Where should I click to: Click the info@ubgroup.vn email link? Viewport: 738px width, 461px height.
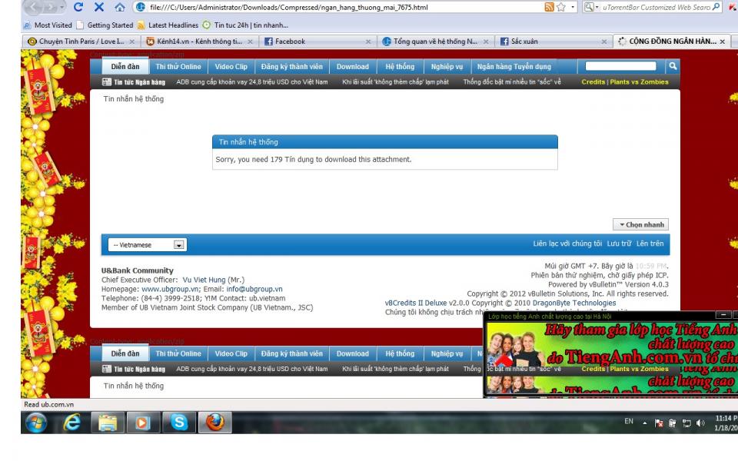coord(254,289)
